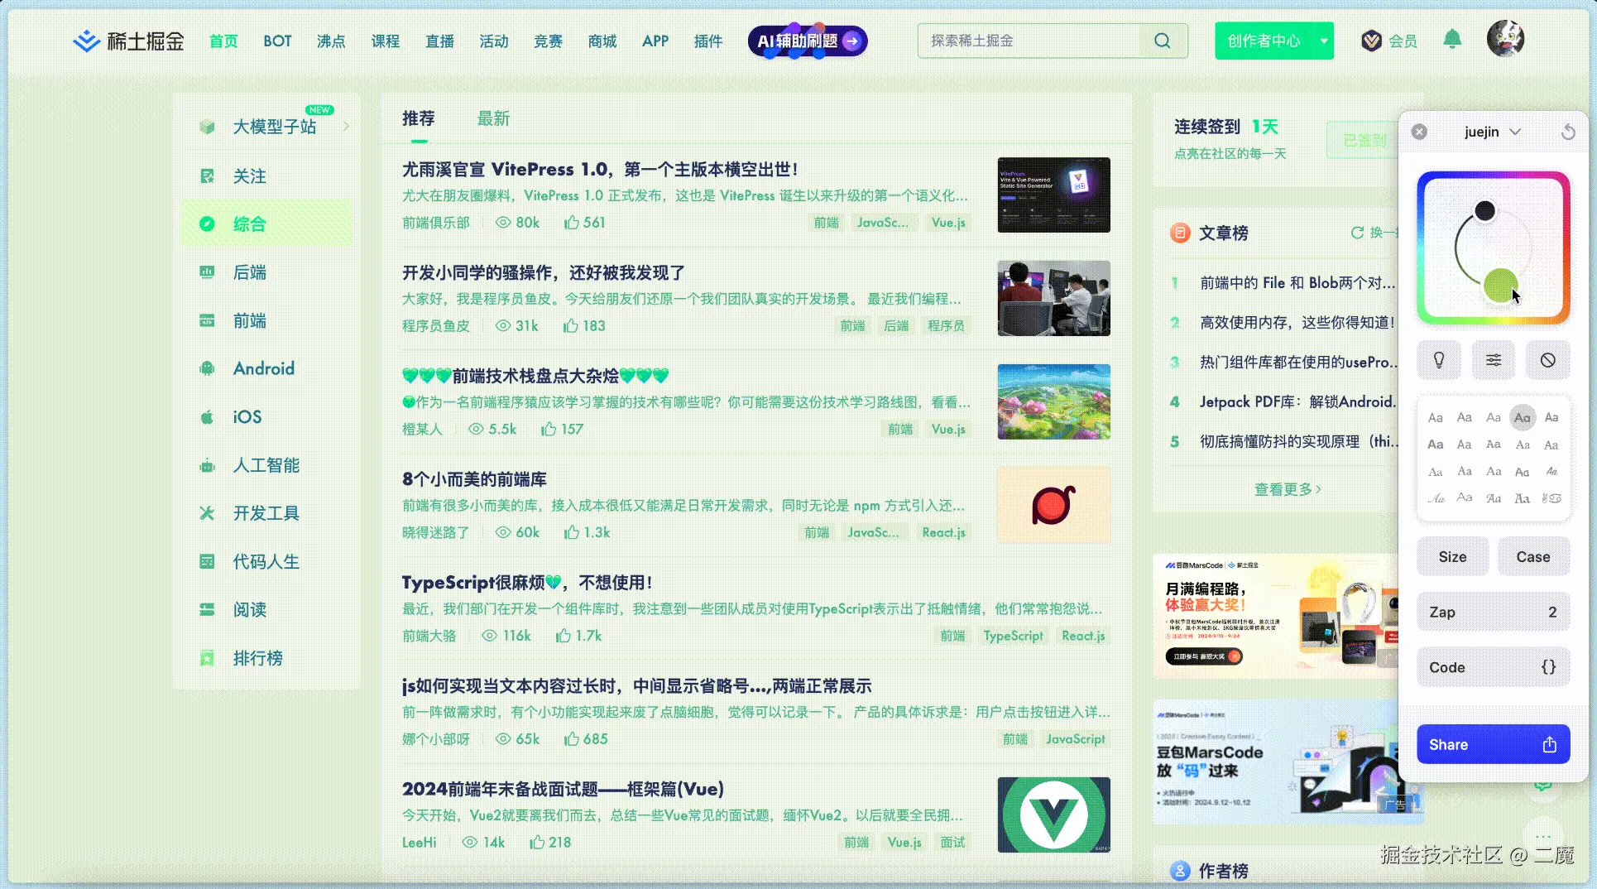The image size is (1597, 889).
Task: Click the disable (prohibition) icon in the widget
Action: click(1548, 360)
